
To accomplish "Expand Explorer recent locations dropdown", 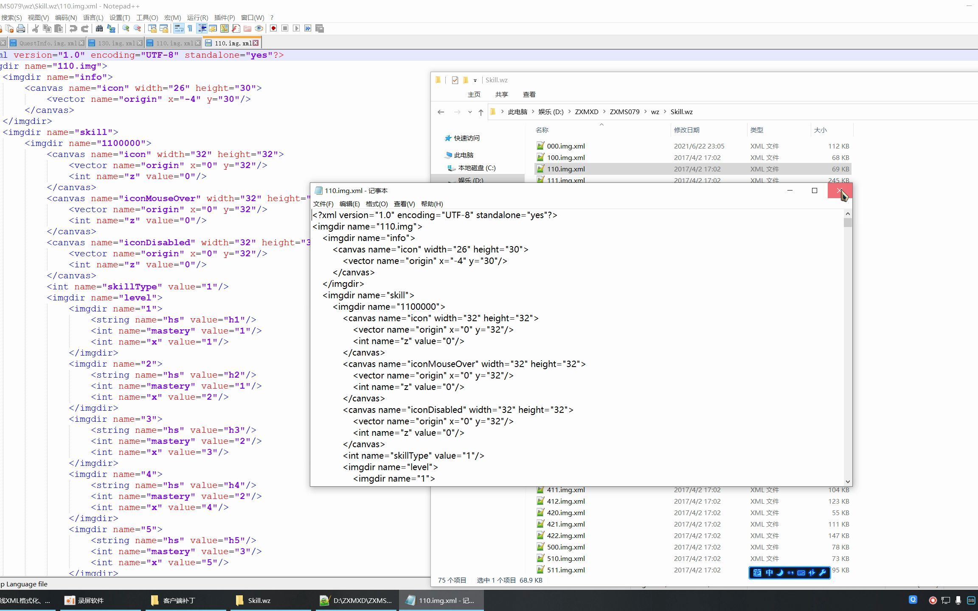I will (x=469, y=112).
